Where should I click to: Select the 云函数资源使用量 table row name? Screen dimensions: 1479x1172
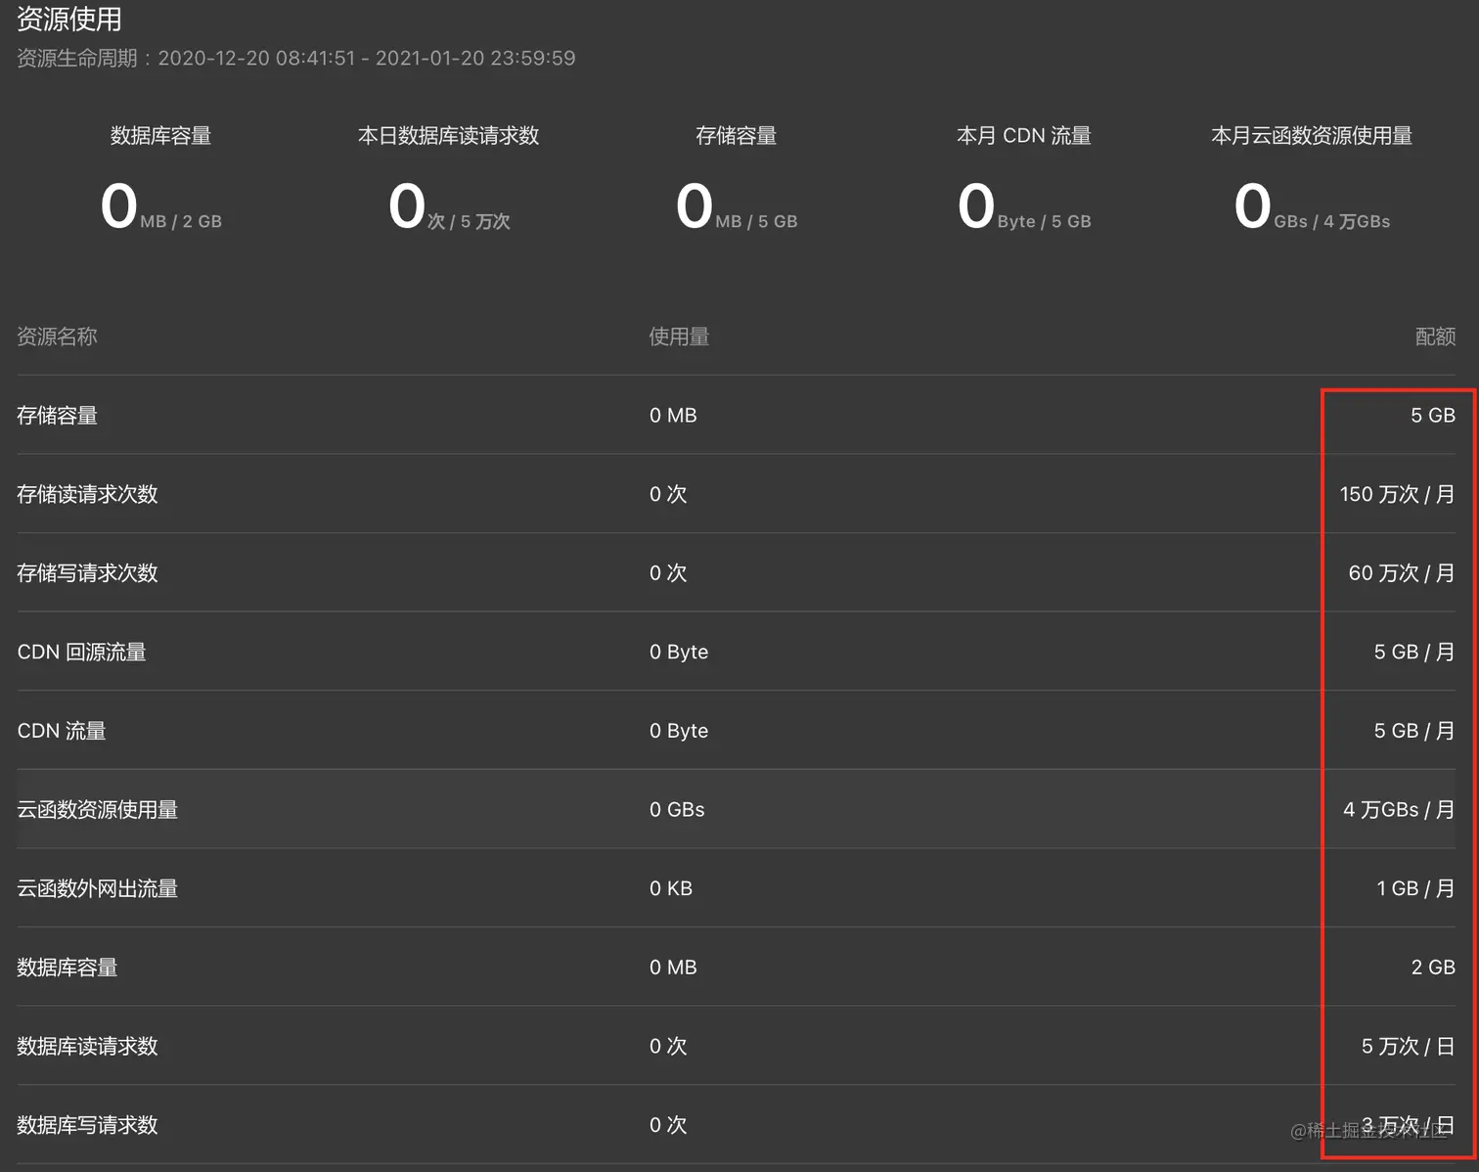click(x=98, y=810)
